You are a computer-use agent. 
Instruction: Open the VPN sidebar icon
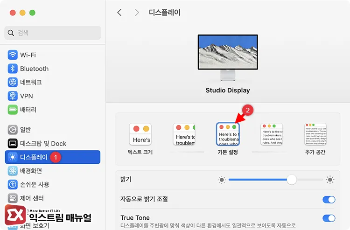(13, 96)
